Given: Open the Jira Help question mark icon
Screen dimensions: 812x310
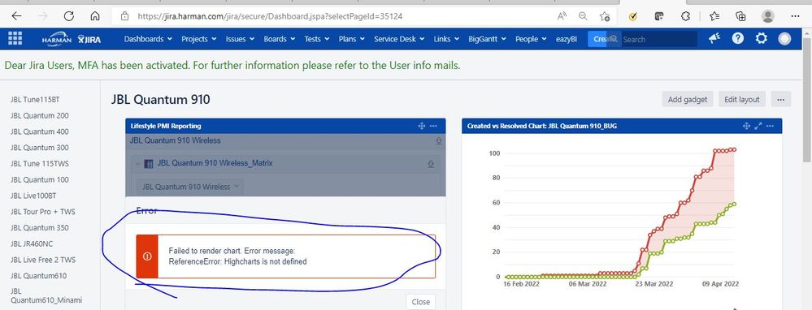Looking at the screenshot, I should coord(738,39).
